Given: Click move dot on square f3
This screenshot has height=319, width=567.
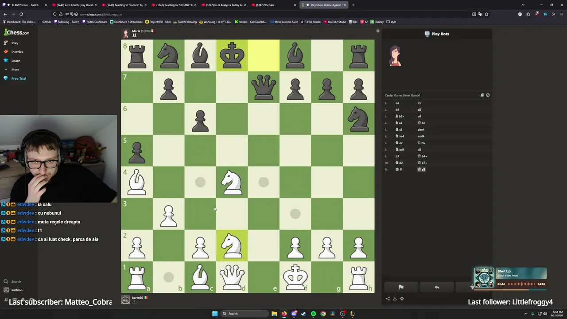Looking at the screenshot, I should [x=295, y=214].
